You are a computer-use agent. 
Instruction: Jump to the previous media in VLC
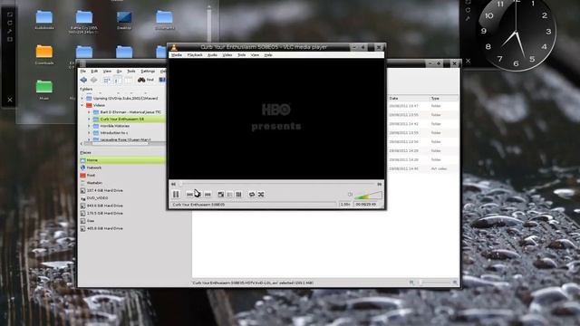click(189, 195)
